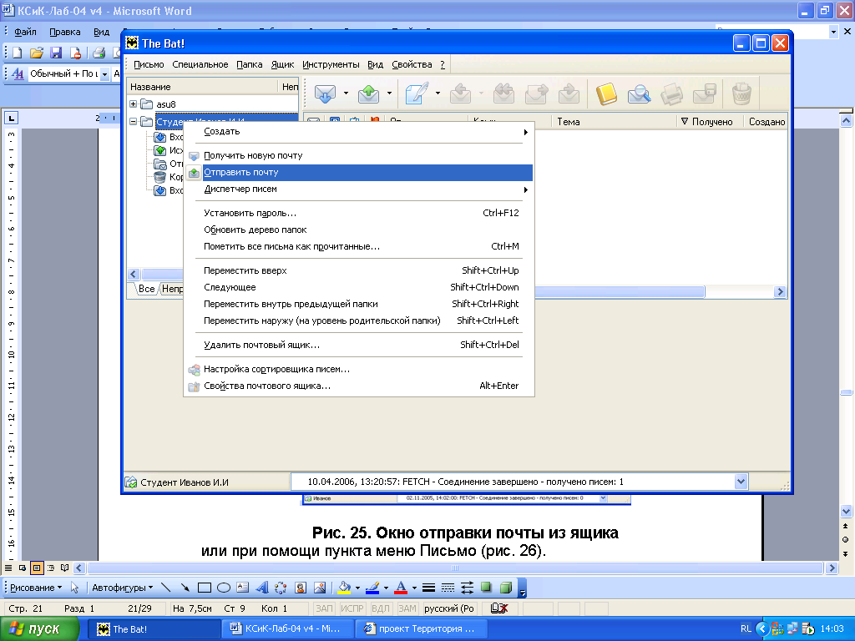Choose Удалить почтовый ящик… entry
Screen dimensions: 855x641
[359, 345]
